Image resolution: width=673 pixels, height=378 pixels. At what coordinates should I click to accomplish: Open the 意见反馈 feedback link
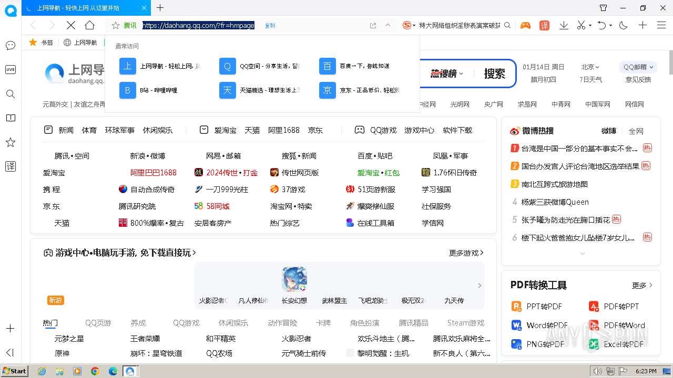coord(638,79)
